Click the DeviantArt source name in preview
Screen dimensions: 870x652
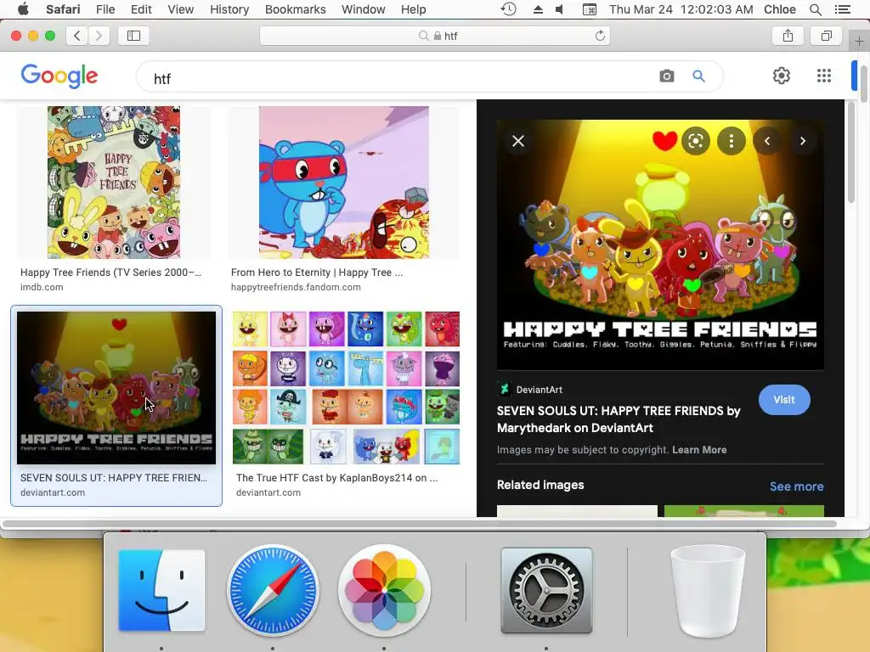pos(539,390)
